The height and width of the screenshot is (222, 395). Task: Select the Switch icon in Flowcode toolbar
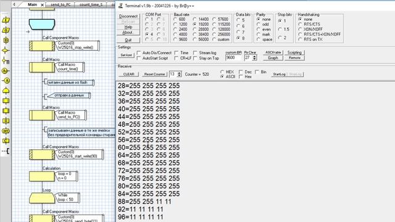(x=6, y=60)
